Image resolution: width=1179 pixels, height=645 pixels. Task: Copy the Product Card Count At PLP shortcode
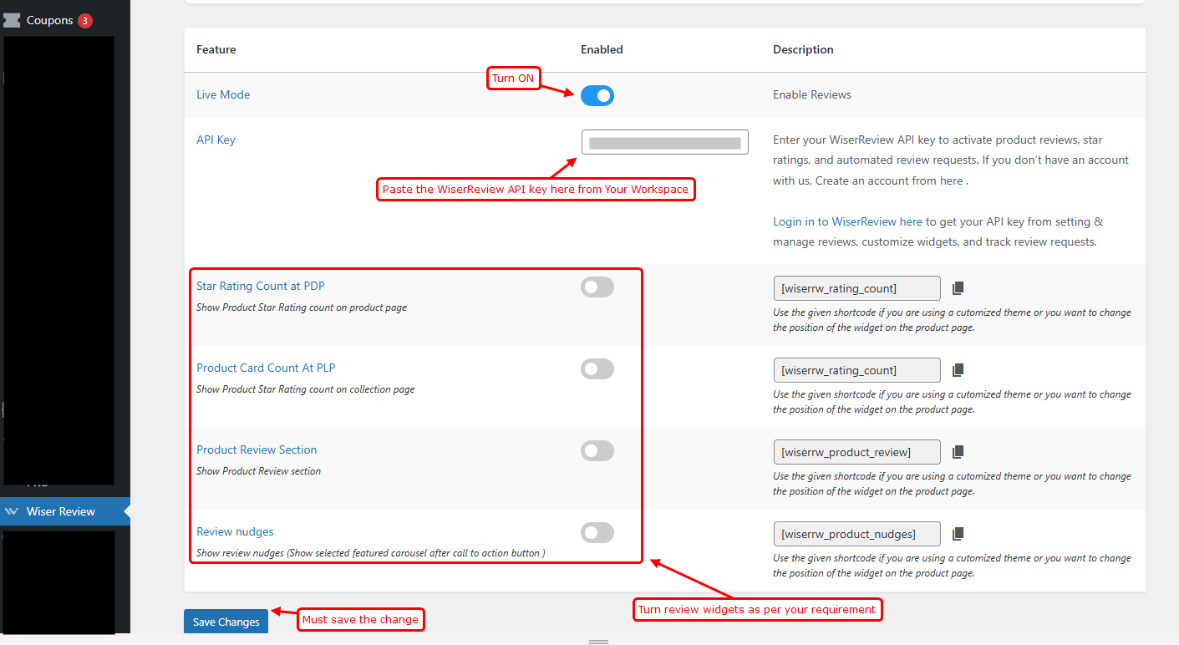click(958, 370)
